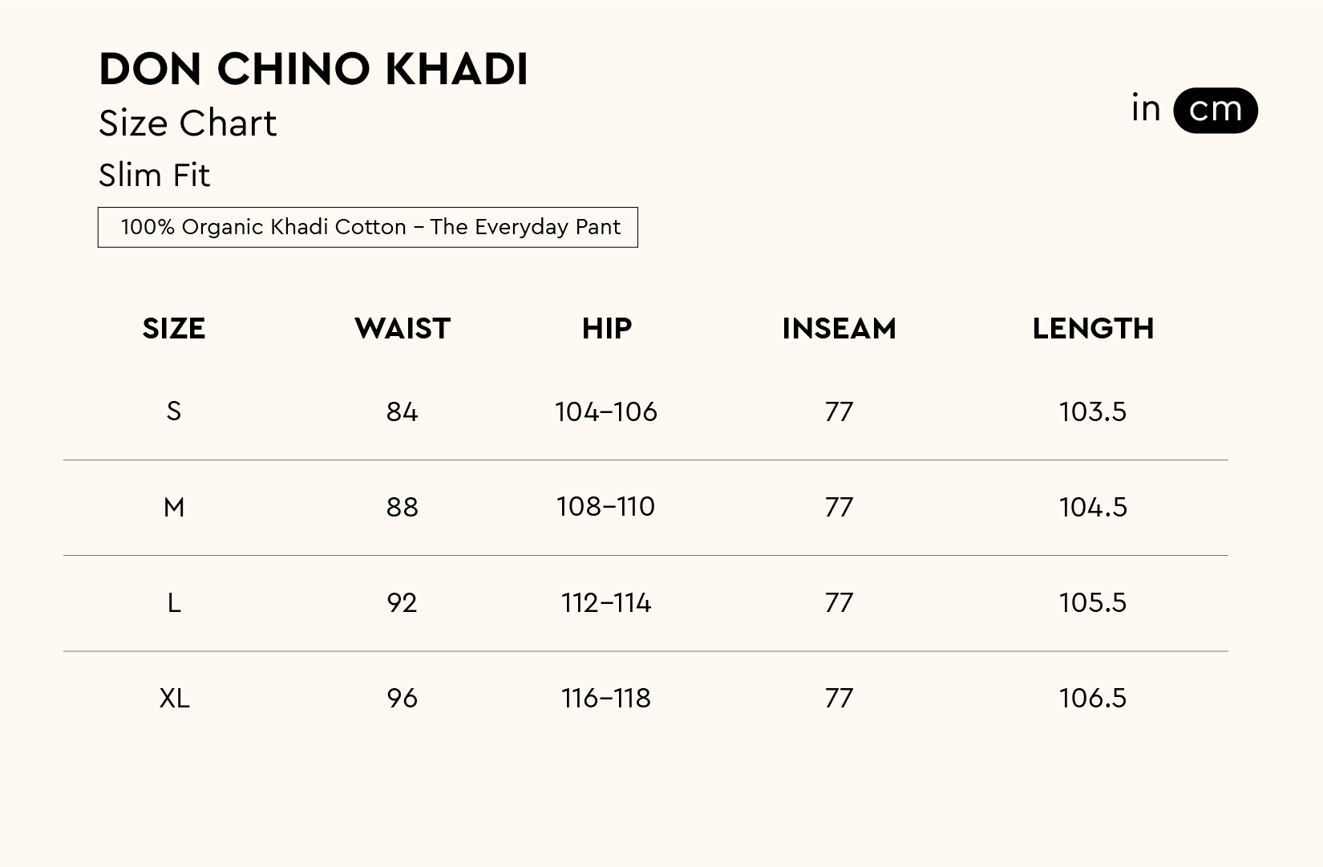Click hip range 108–110

(606, 507)
